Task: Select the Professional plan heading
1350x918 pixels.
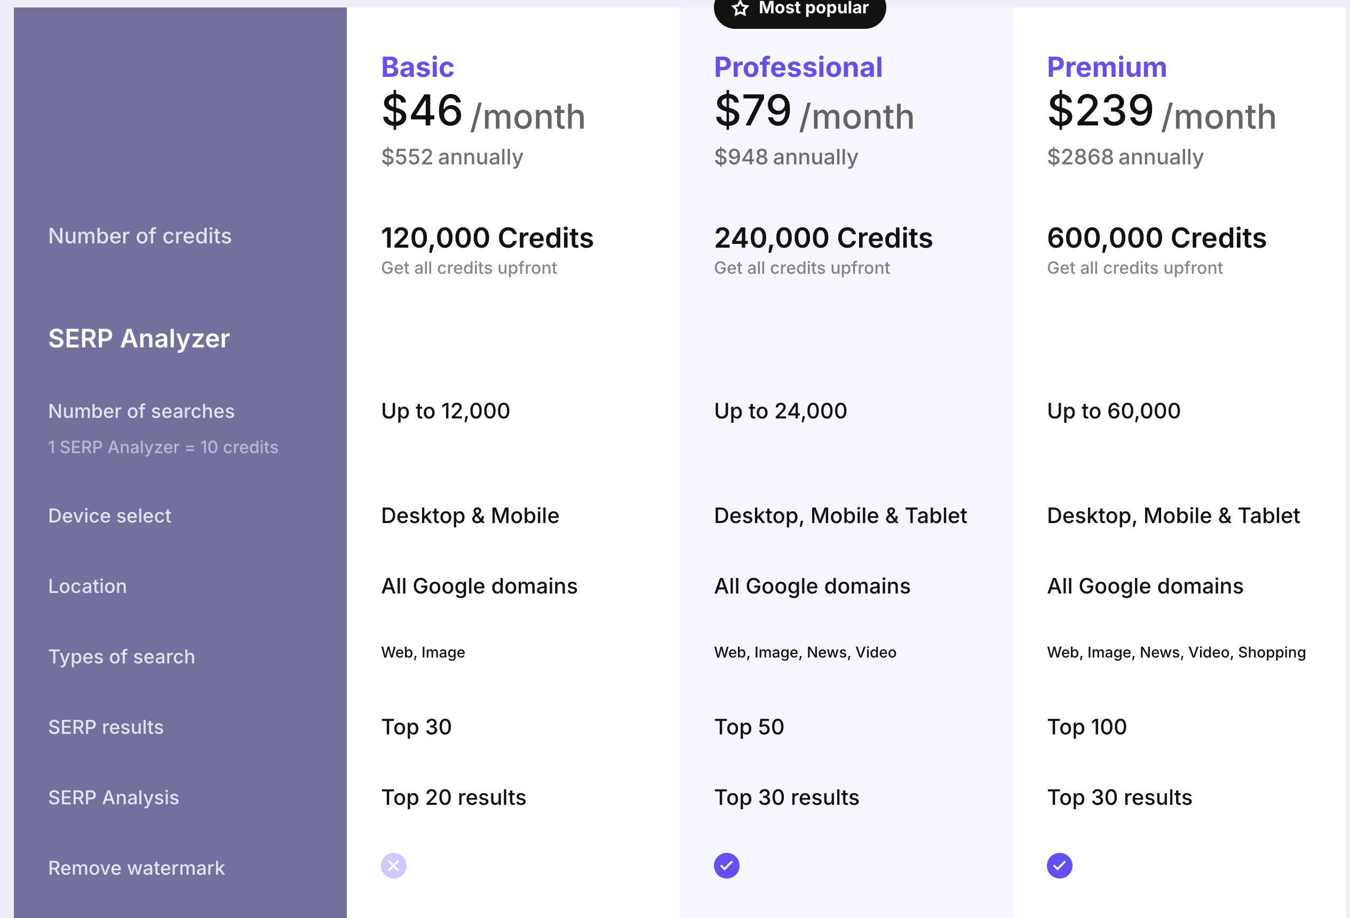Action: click(x=798, y=67)
